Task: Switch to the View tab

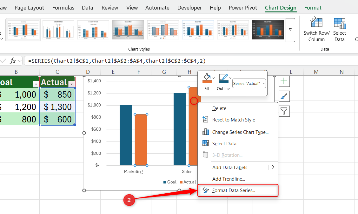Action: (x=132, y=8)
